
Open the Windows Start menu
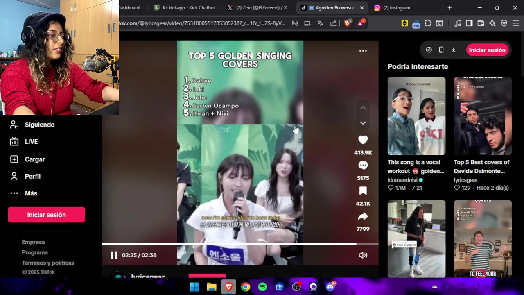194,287
